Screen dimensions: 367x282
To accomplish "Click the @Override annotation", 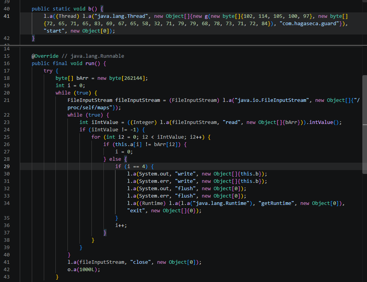I will tap(45, 56).
